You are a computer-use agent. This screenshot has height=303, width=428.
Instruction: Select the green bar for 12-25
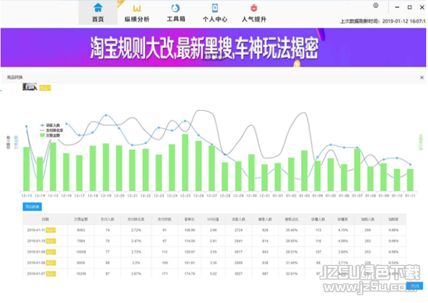(185, 163)
